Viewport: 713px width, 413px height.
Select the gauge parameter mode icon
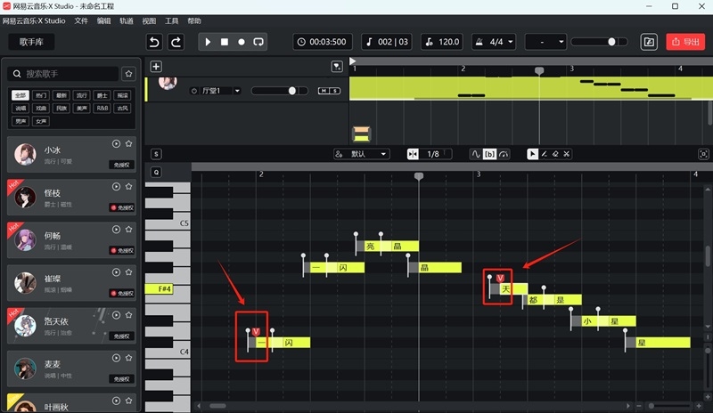(504, 154)
